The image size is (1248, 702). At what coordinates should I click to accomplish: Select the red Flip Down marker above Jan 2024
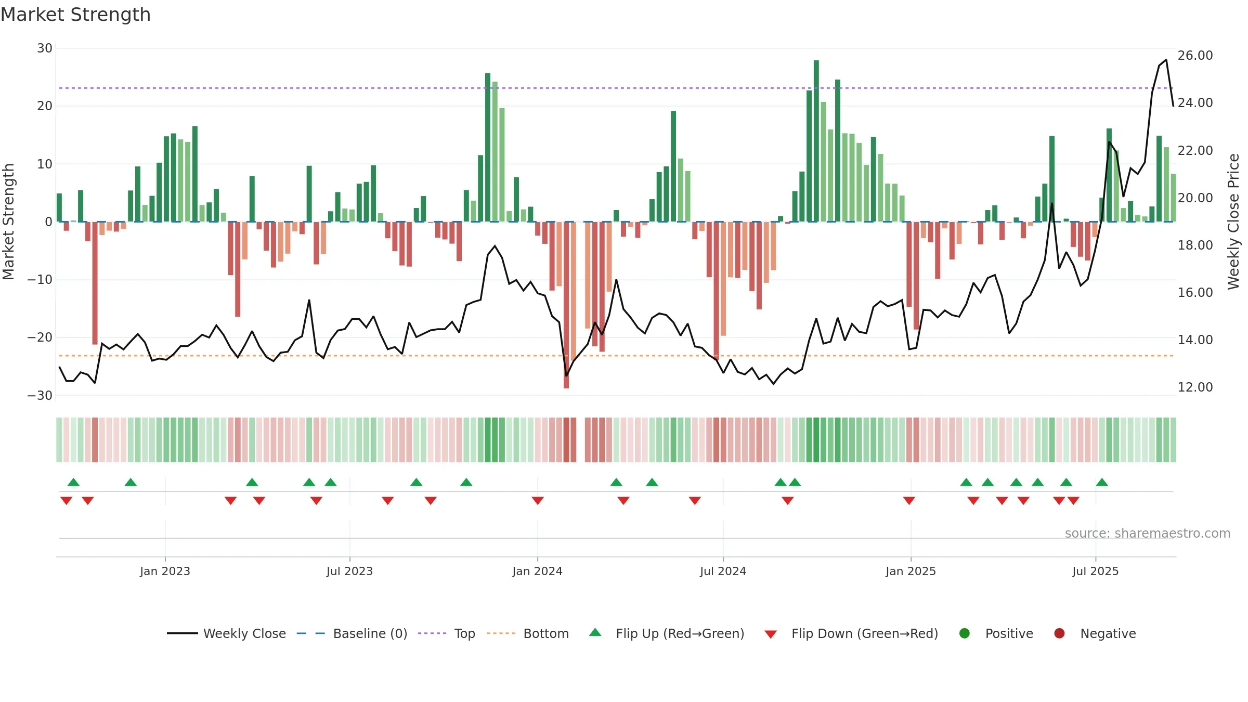538,500
